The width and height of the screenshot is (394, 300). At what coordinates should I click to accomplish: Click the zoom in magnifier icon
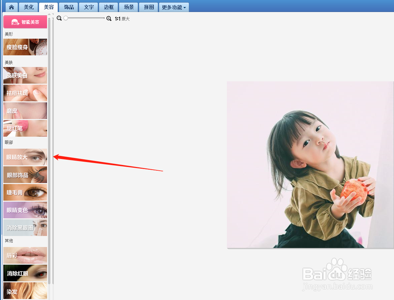click(109, 18)
